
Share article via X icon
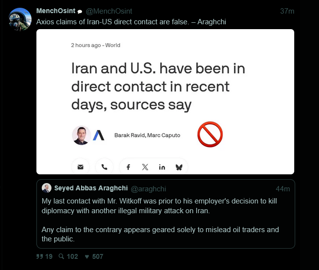point(145,167)
